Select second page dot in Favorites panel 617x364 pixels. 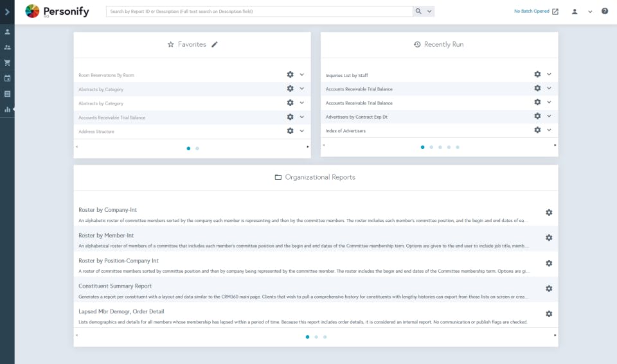pyautogui.click(x=197, y=148)
